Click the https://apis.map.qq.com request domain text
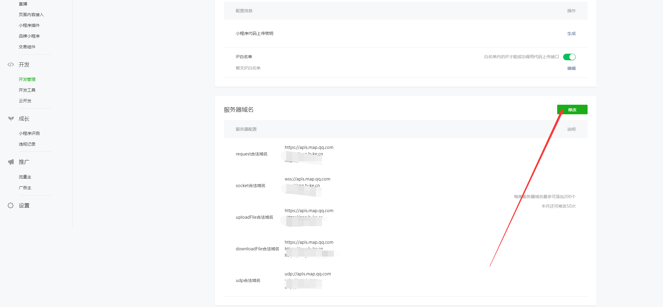 click(x=309, y=147)
